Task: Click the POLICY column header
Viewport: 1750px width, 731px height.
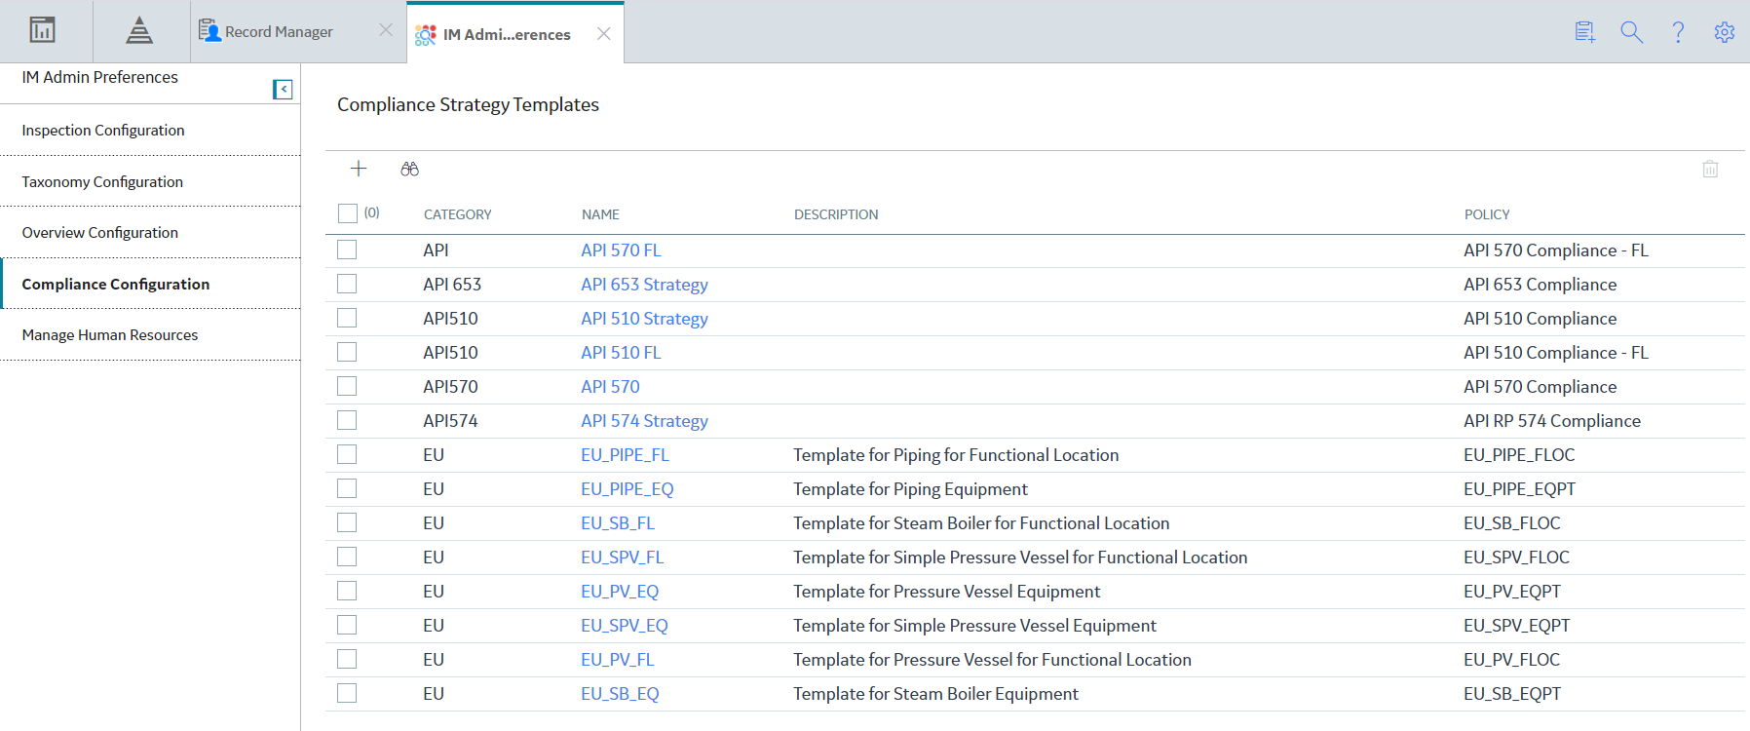Action: coord(1487,214)
